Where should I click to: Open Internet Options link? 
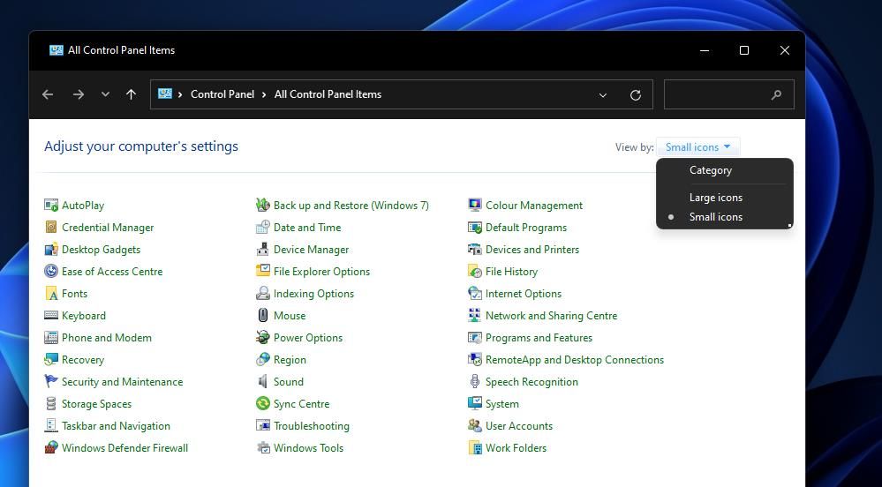(x=524, y=294)
